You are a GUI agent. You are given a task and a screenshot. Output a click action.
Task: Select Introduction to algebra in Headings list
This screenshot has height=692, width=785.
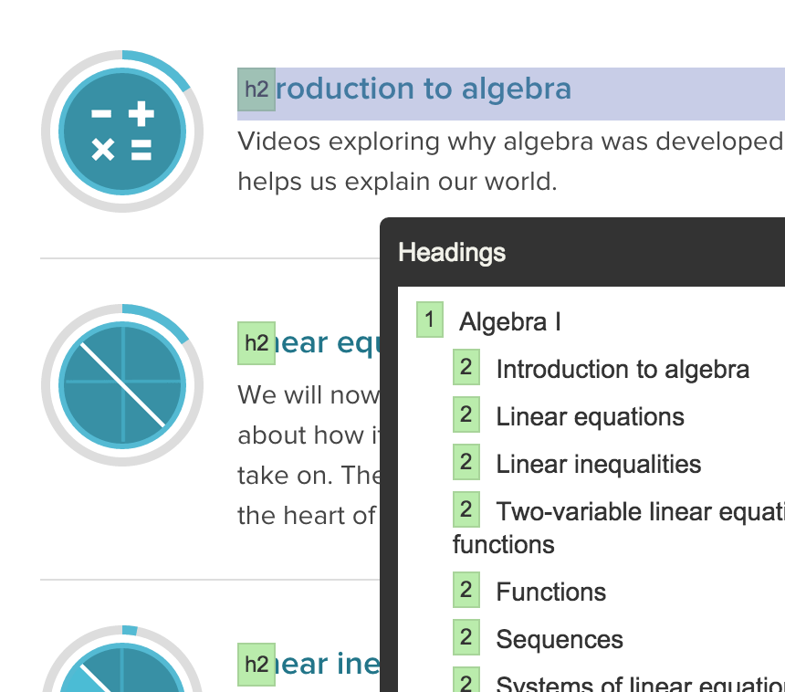pyautogui.click(x=623, y=370)
